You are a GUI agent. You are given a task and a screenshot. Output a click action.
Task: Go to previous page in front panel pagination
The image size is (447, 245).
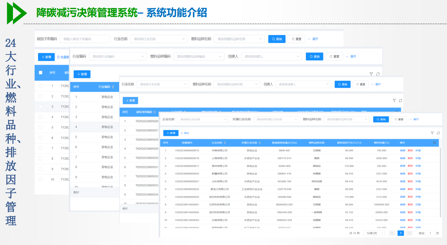pyautogui.click(x=392, y=233)
